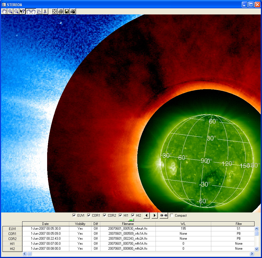Select the zoom in magnifier tool
Screen dimensions: 262x258
coord(10,11)
